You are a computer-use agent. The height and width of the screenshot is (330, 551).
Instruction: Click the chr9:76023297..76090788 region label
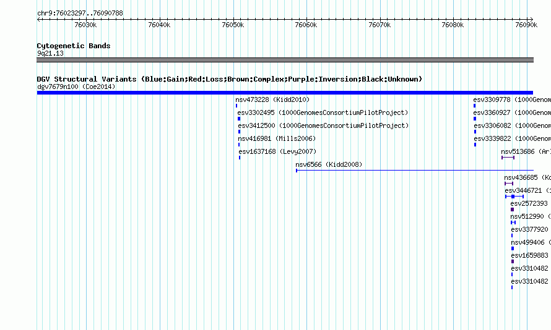tap(80, 13)
